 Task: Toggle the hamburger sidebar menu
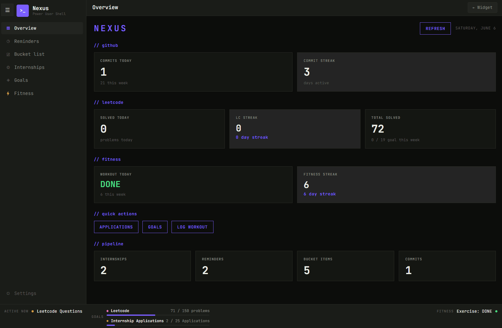tap(7, 10)
